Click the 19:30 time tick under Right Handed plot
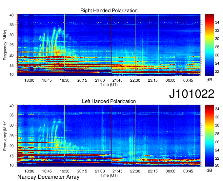The image size is (223, 181). click(x=65, y=80)
